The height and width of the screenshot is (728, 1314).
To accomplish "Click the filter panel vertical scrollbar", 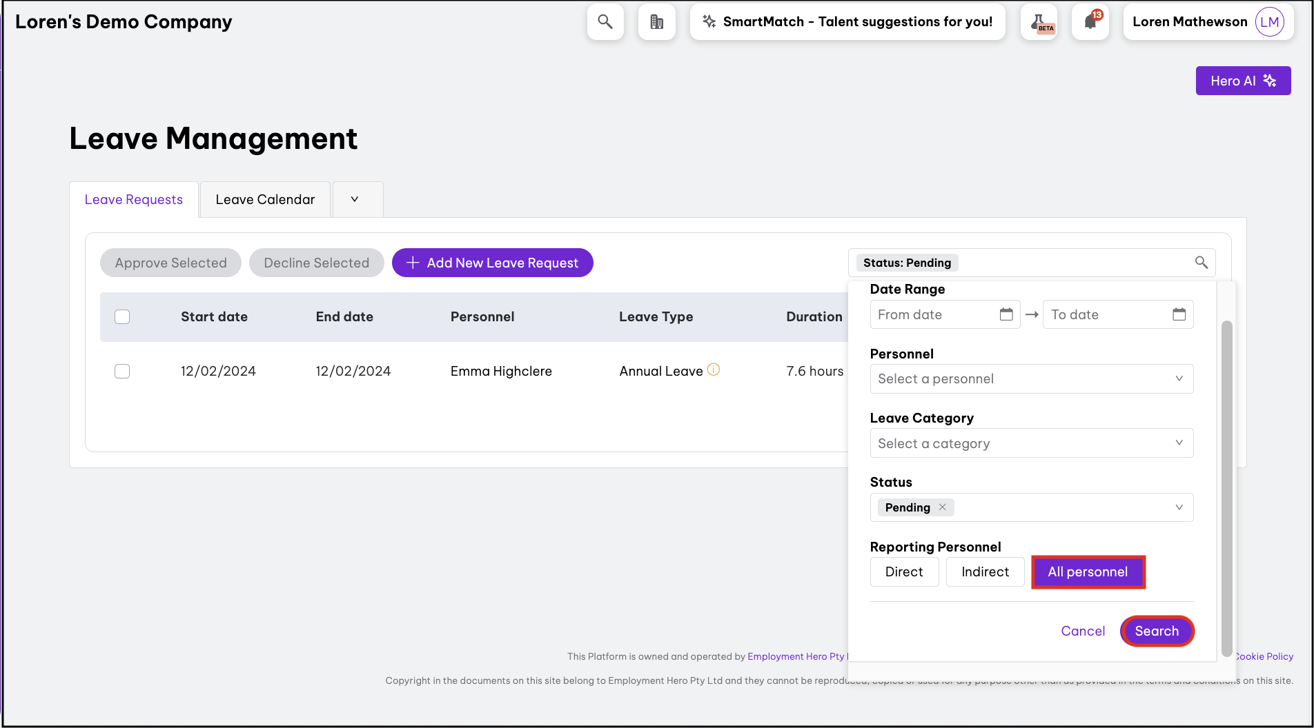I will (1226, 483).
